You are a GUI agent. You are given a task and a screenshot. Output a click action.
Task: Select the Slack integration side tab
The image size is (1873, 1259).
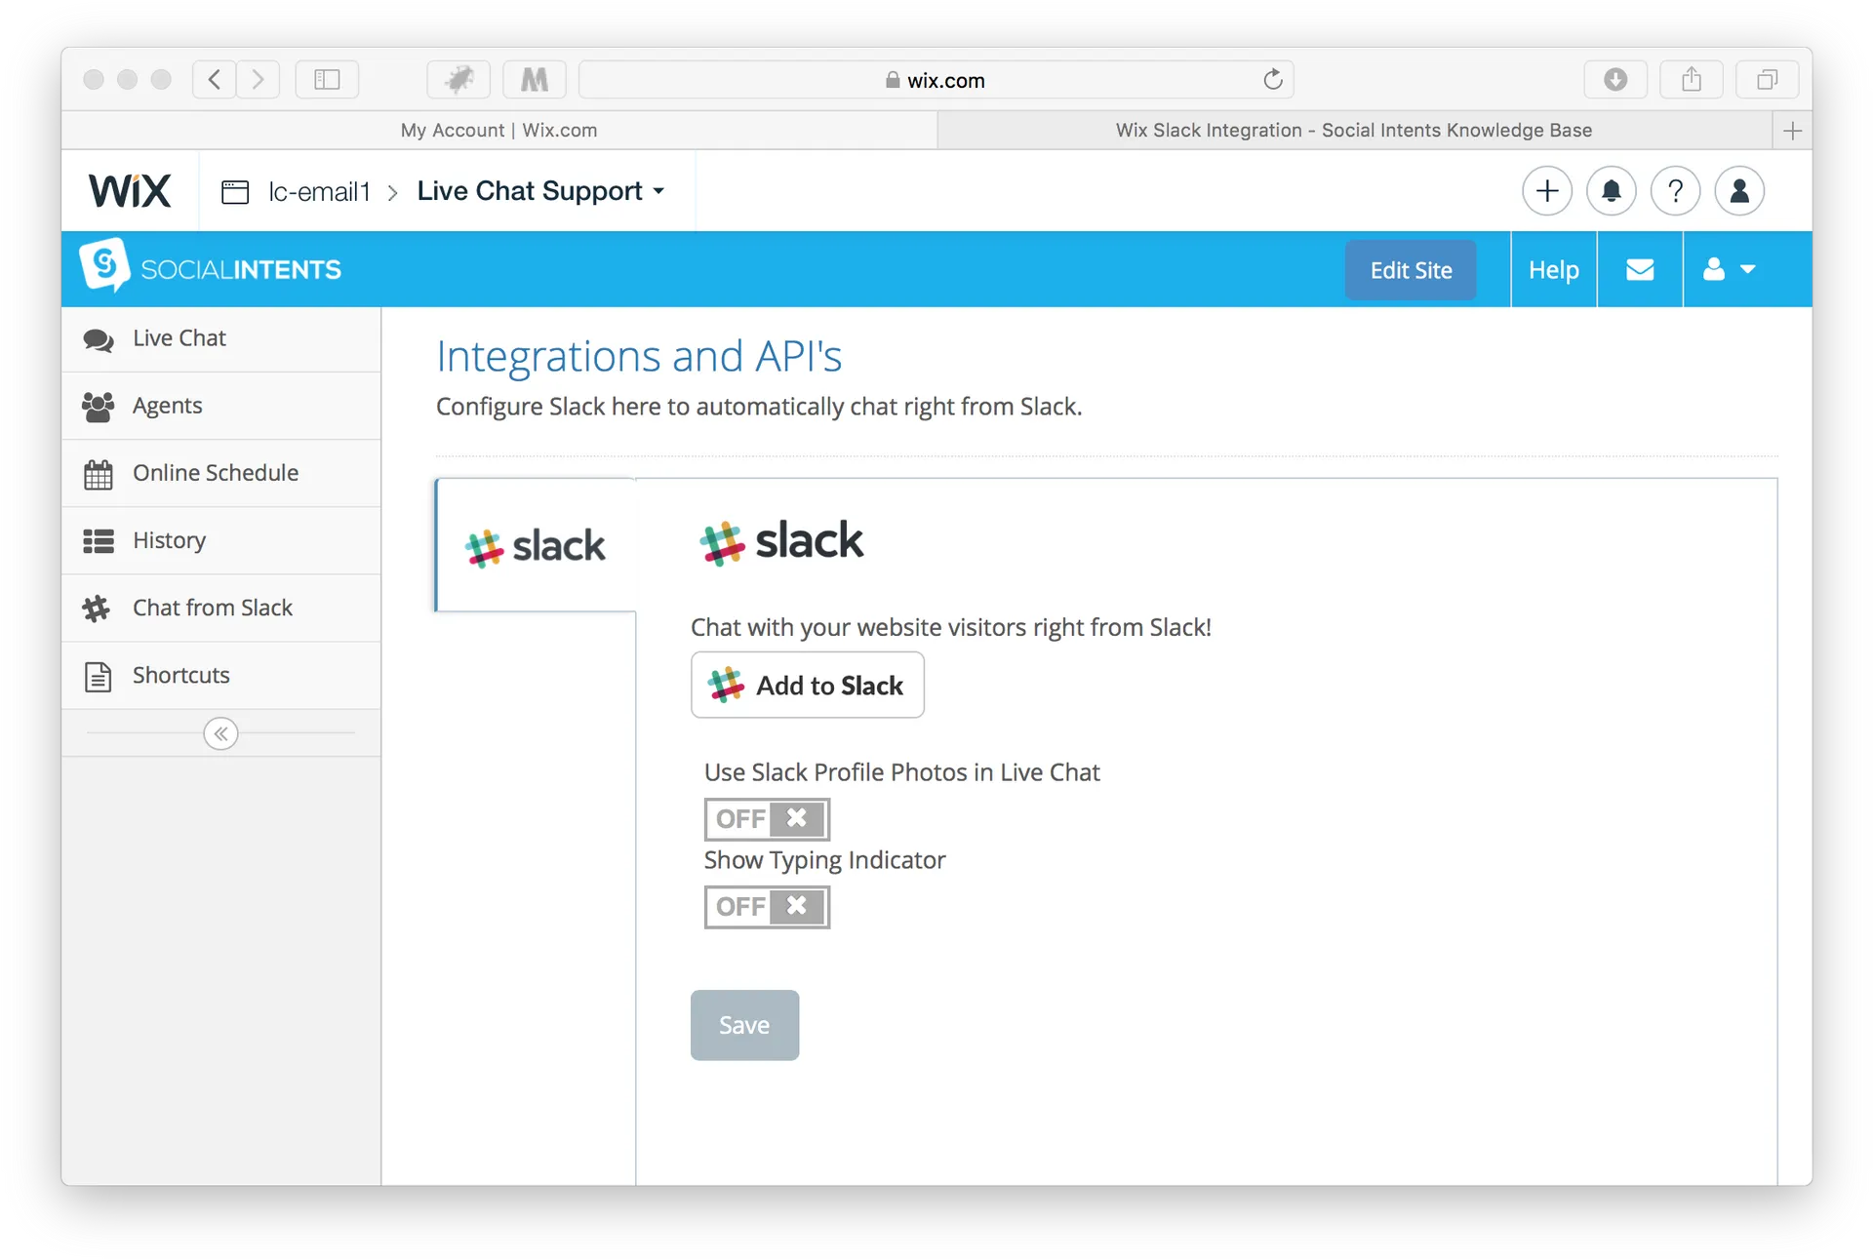coord(536,545)
